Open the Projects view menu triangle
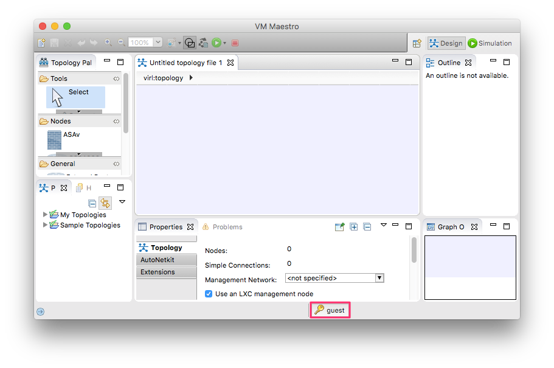The image size is (554, 368). pos(122,202)
